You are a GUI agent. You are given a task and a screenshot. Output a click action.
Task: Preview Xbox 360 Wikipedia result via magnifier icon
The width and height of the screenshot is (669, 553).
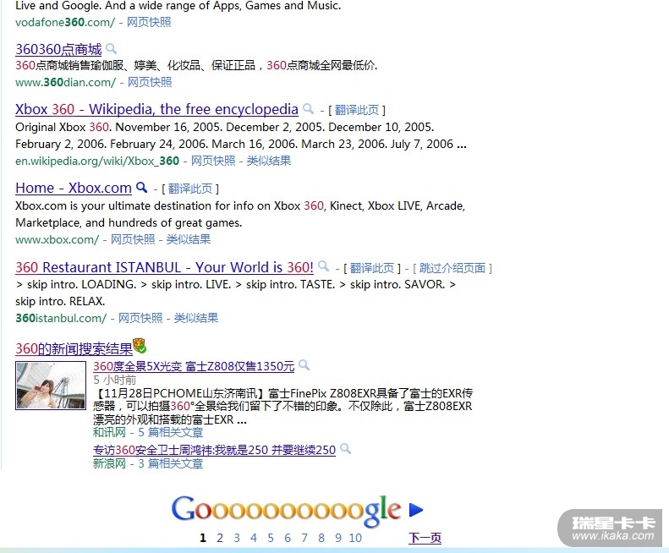point(308,109)
